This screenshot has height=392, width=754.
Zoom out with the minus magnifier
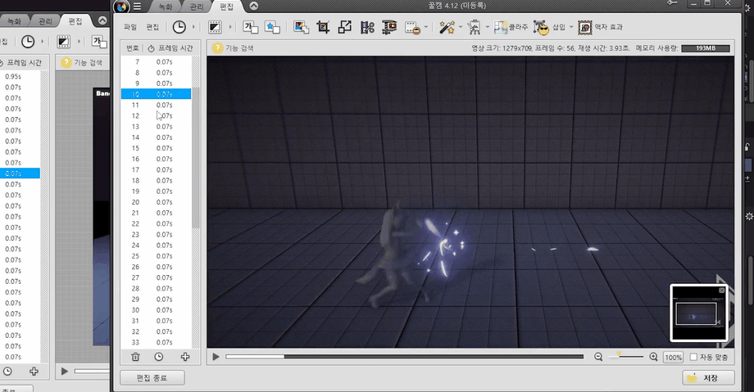coord(598,357)
